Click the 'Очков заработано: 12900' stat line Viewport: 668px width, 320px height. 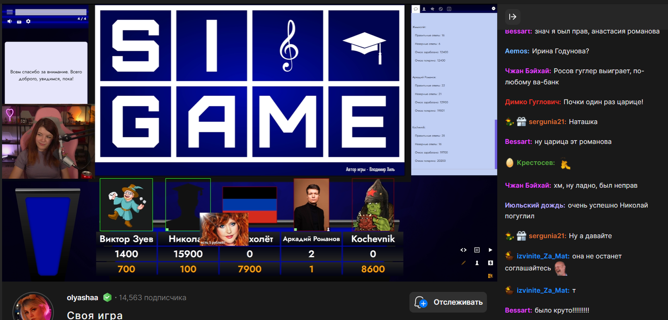(431, 102)
